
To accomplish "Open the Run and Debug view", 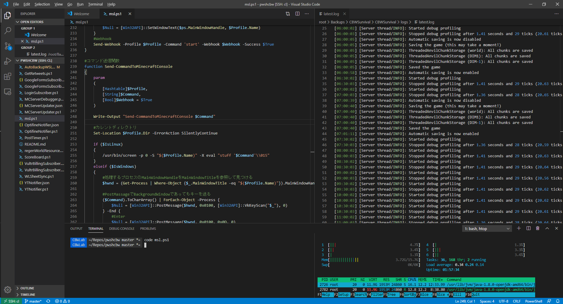I will point(8,61).
